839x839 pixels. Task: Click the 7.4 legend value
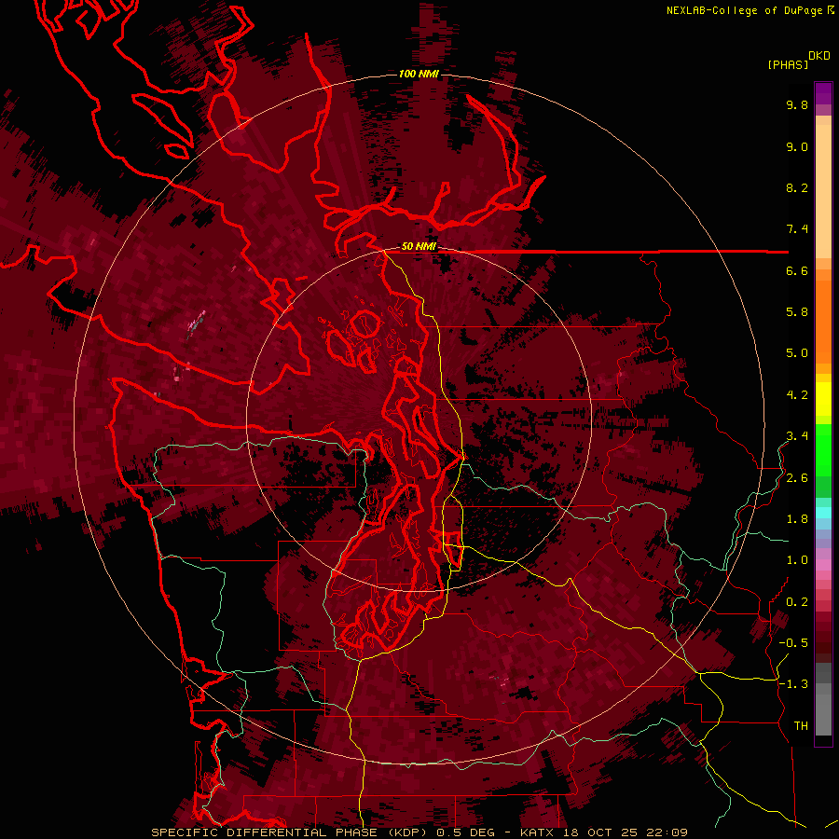pyautogui.click(x=797, y=229)
